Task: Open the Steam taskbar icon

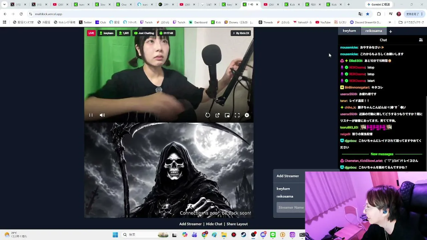Action: coord(244,235)
